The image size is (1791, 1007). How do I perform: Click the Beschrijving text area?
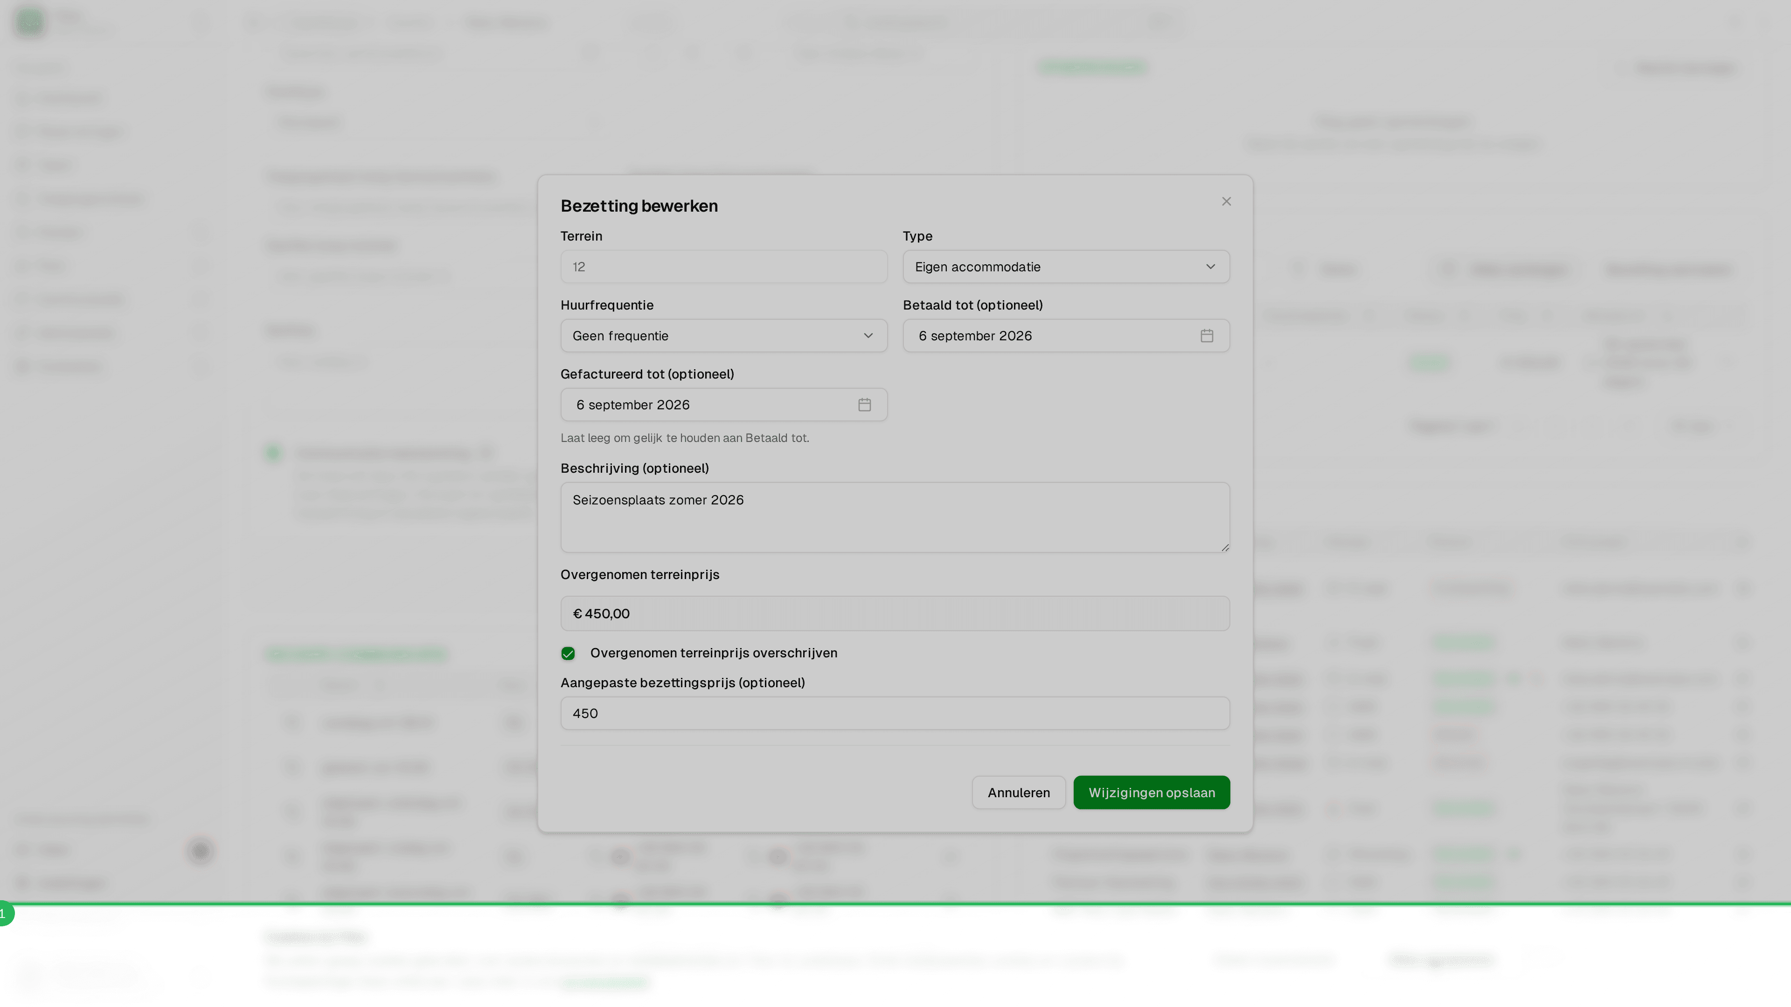pos(895,518)
